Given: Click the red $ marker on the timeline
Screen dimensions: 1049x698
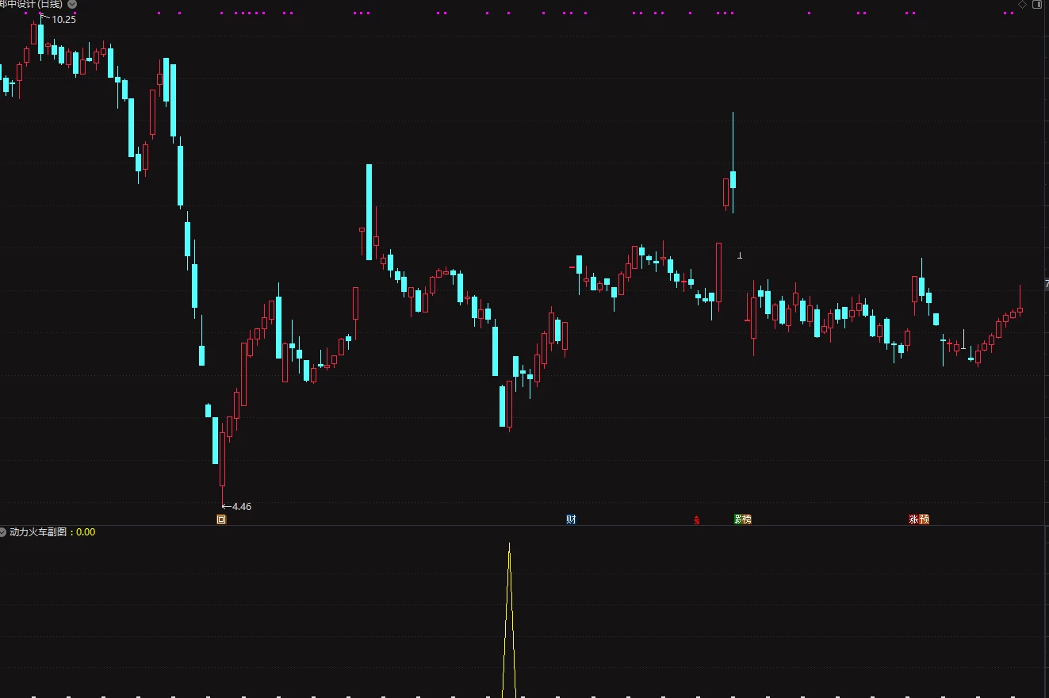Looking at the screenshot, I should pyautogui.click(x=697, y=520).
